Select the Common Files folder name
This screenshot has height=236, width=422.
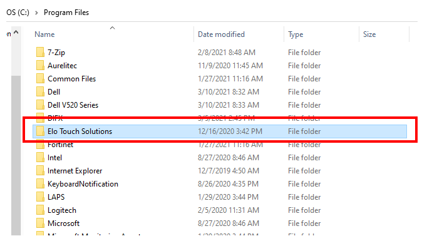coord(71,79)
